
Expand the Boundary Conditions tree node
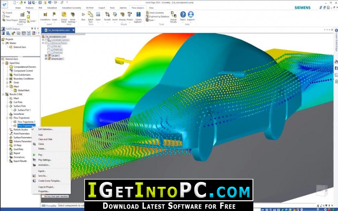(x=7, y=79)
